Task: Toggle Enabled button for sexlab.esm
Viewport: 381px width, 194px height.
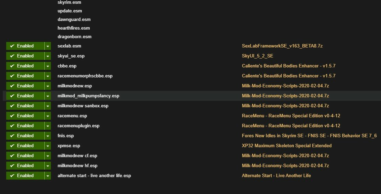Action: click(x=25, y=46)
